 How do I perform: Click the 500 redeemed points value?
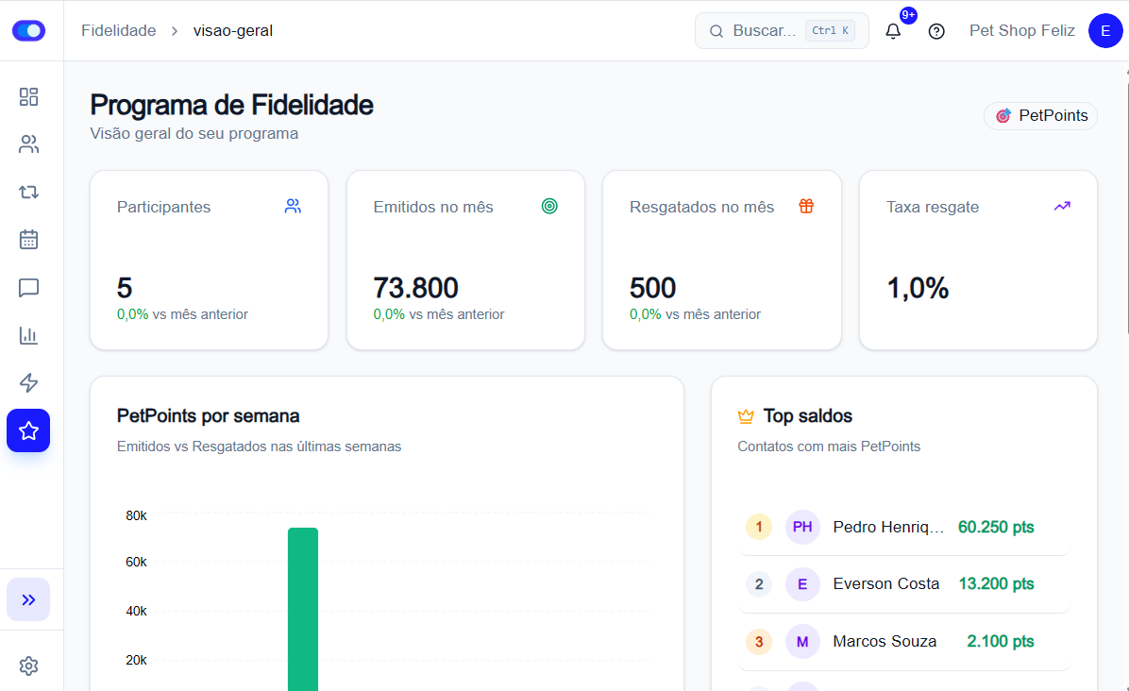(x=653, y=288)
